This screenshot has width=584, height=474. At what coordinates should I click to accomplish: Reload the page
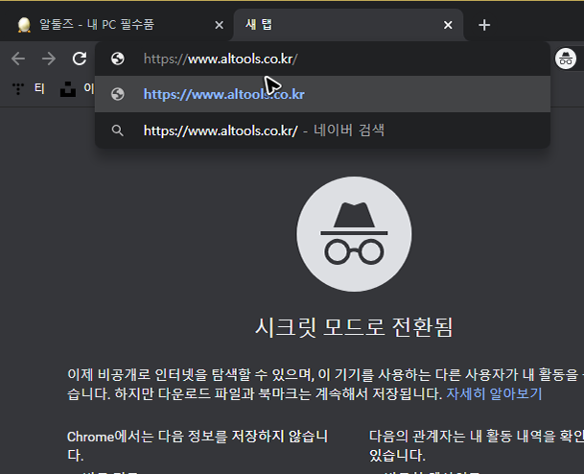point(80,59)
